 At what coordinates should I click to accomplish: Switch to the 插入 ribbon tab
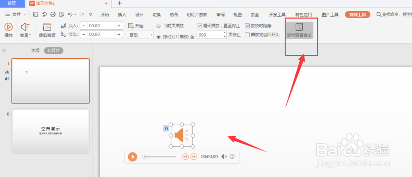click(x=122, y=15)
